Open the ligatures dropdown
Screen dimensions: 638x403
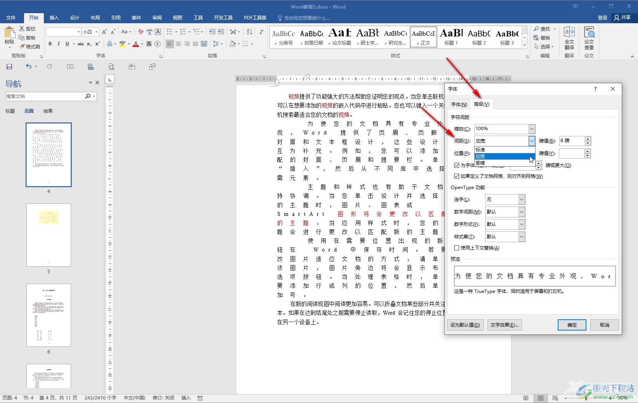[x=522, y=200]
